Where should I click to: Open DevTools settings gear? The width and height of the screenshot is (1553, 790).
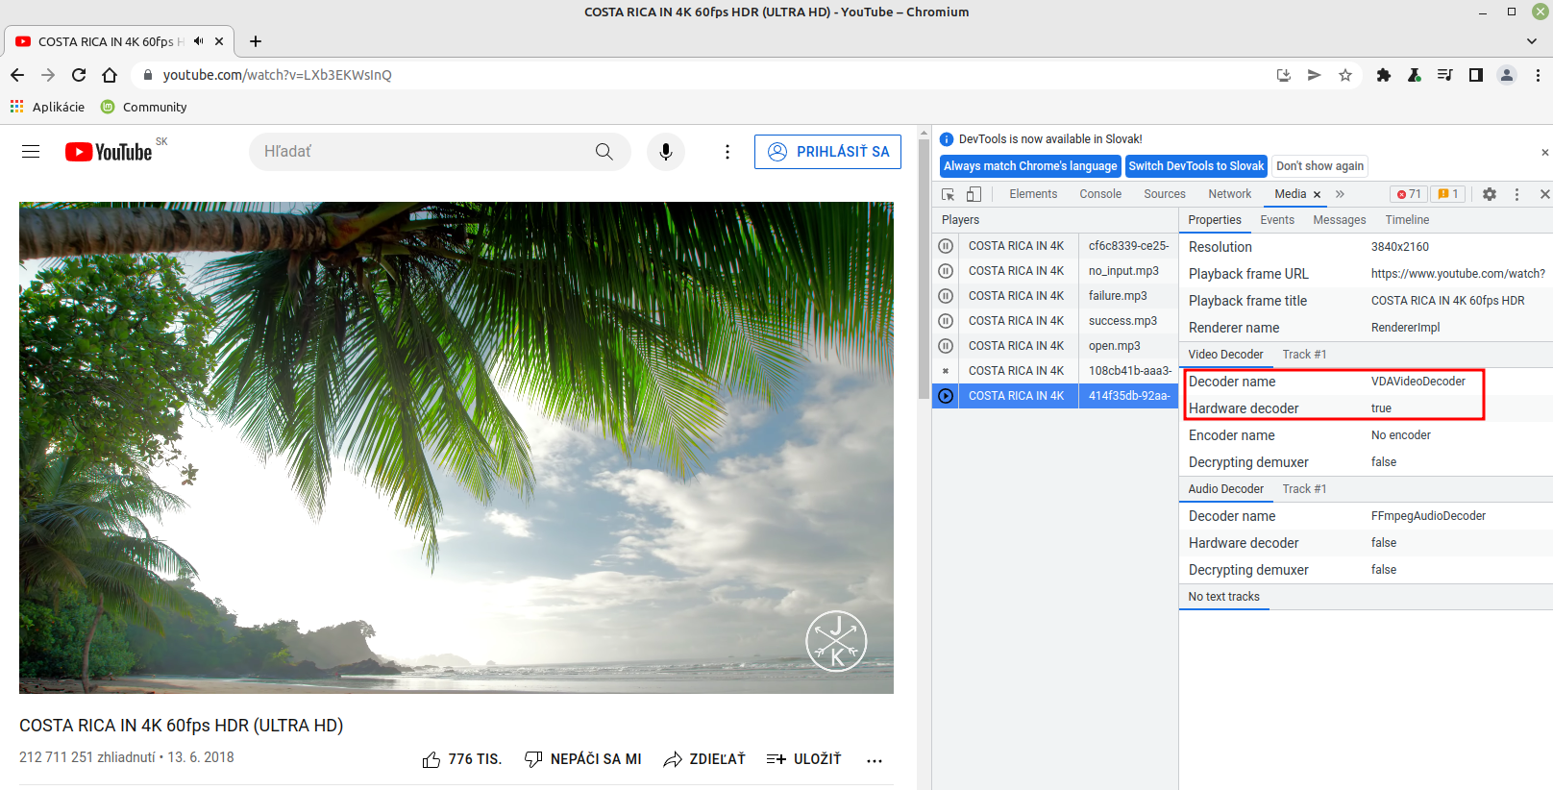1489,194
